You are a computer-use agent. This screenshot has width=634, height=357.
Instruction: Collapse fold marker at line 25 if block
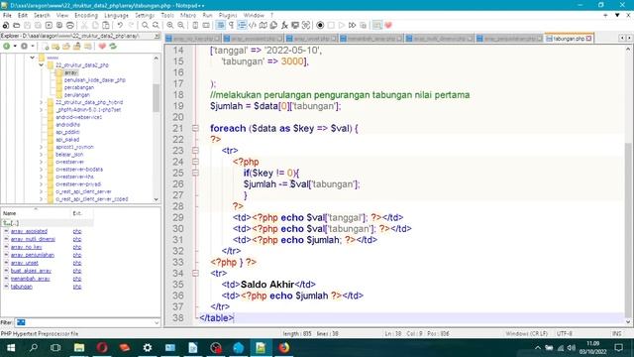[x=195, y=173]
